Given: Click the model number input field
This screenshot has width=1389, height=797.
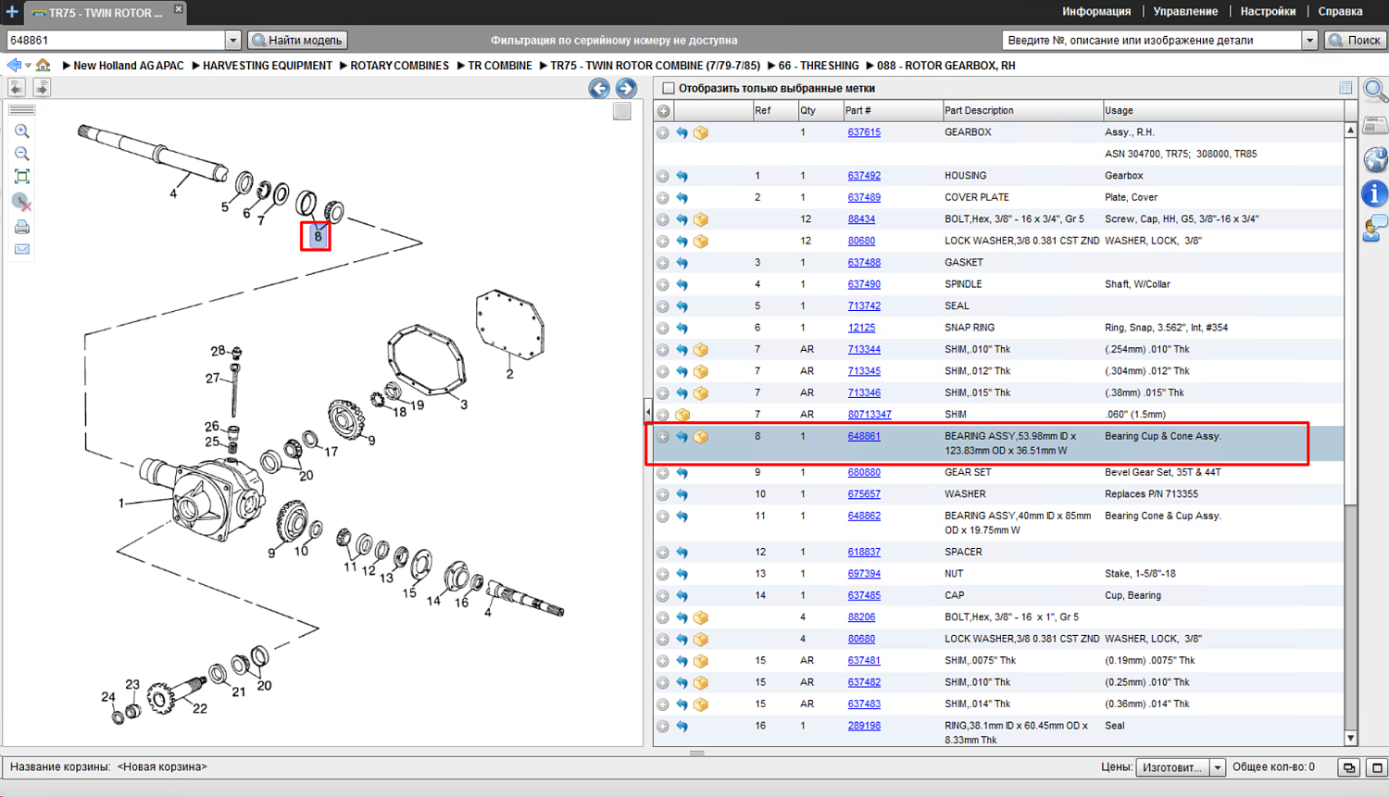Looking at the screenshot, I should 116,41.
